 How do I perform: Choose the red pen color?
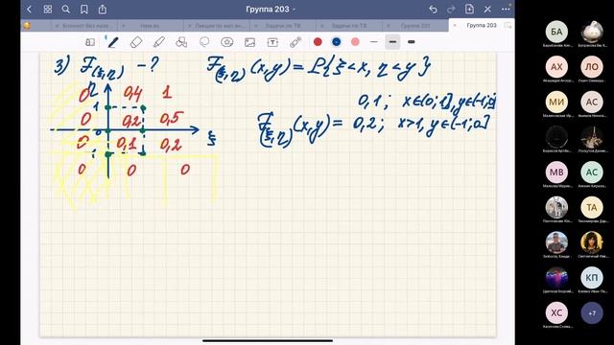pos(318,42)
